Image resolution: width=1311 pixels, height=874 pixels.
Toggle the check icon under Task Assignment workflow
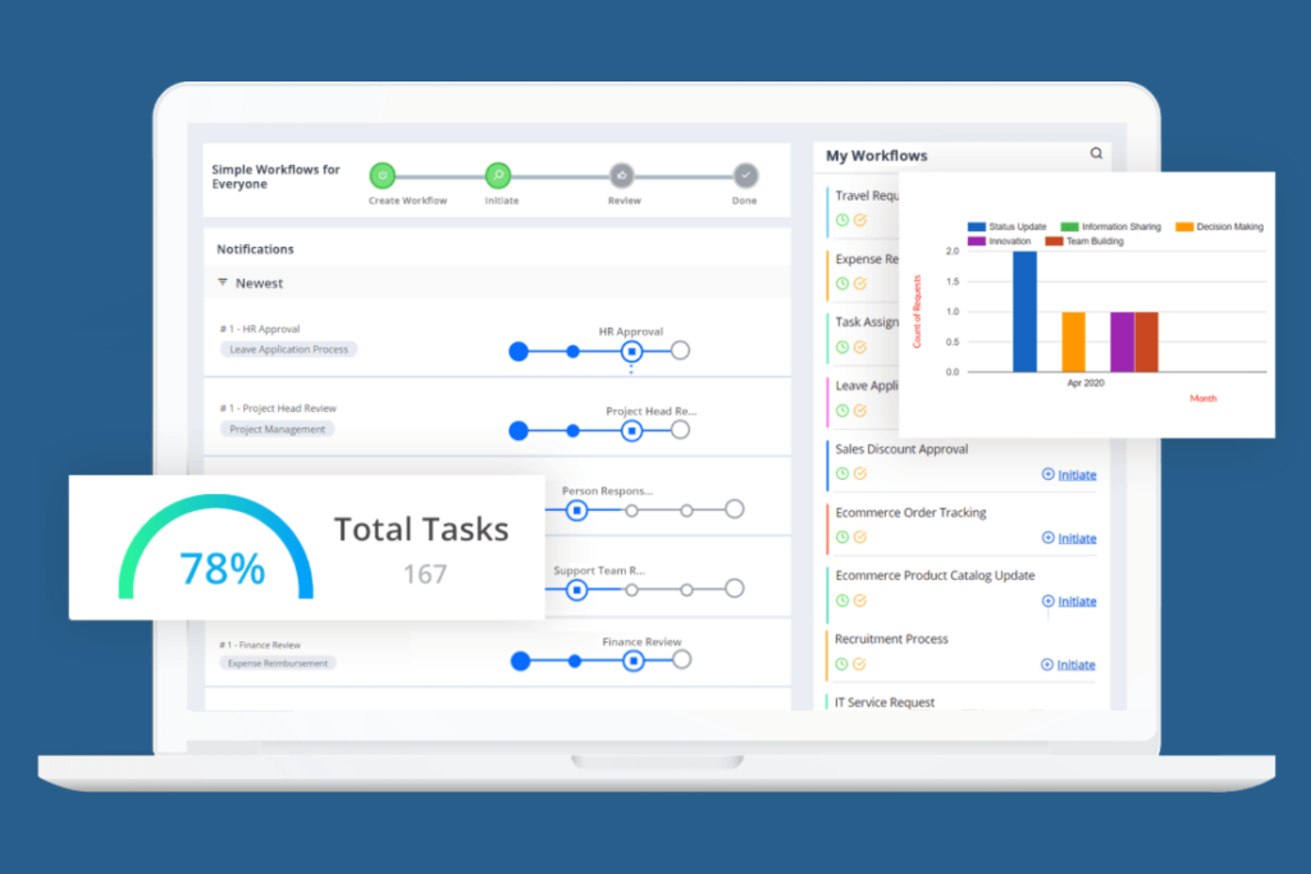860,346
